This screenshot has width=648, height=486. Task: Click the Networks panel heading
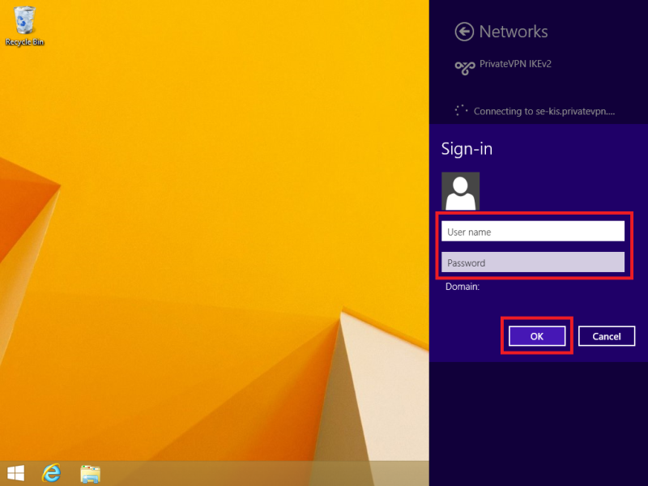pyautogui.click(x=514, y=32)
